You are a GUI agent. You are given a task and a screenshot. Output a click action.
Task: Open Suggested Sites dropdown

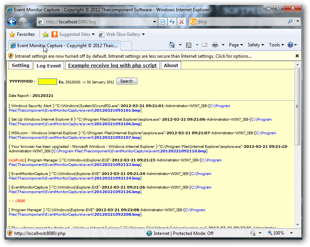pyautogui.click(x=73, y=34)
